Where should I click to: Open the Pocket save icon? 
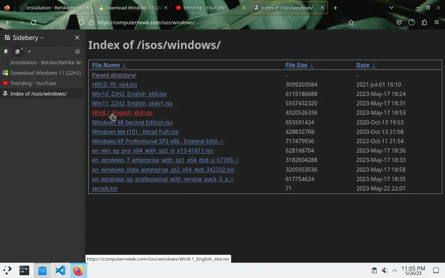(x=399, y=22)
